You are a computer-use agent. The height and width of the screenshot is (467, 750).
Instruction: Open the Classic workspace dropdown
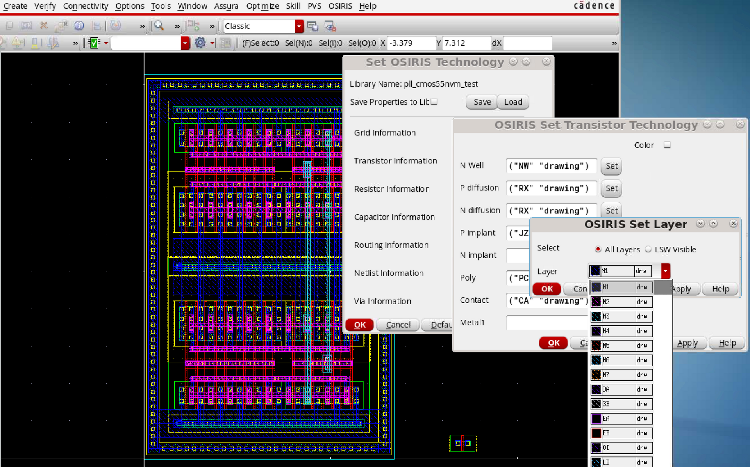[x=299, y=26]
